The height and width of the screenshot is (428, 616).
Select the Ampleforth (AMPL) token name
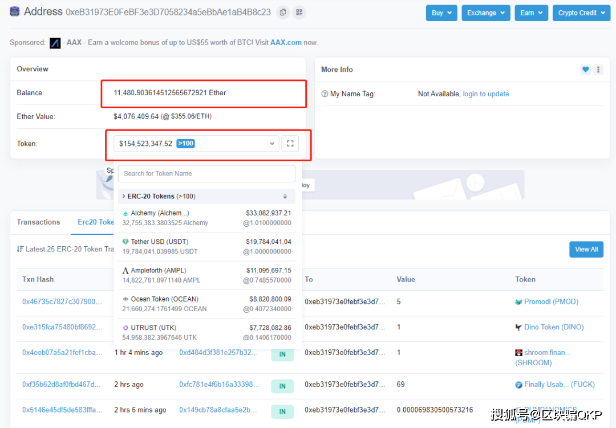pyautogui.click(x=159, y=271)
